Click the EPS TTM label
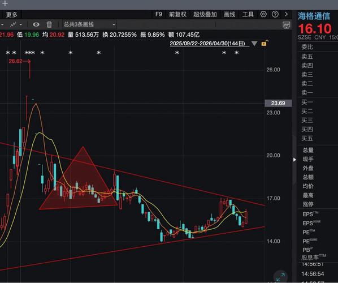This screenshot has height=283, width=338. click(310, 214)
